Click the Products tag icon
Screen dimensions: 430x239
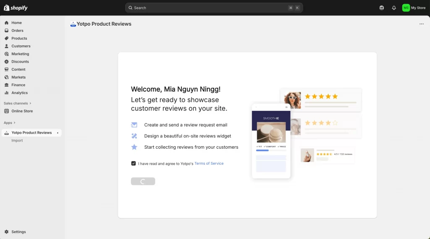pos(7,38)
